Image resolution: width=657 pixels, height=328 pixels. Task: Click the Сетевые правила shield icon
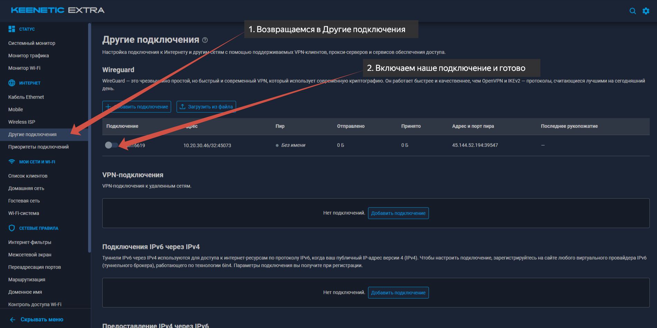click(12, 228)
